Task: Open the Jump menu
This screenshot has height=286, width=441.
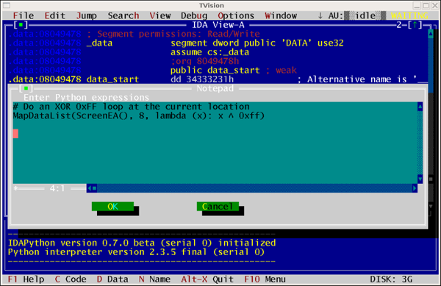Action: coord(86,15)
